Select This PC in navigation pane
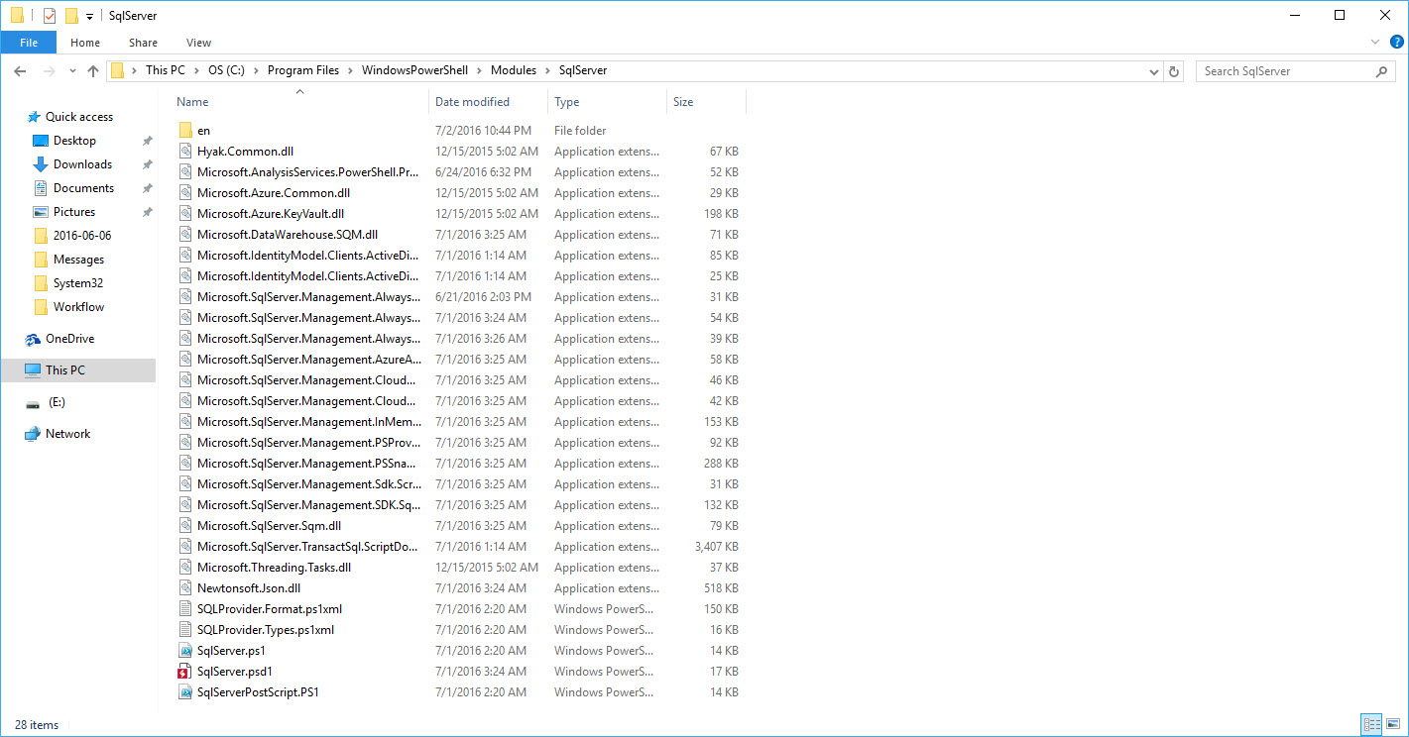 (65, 370)
